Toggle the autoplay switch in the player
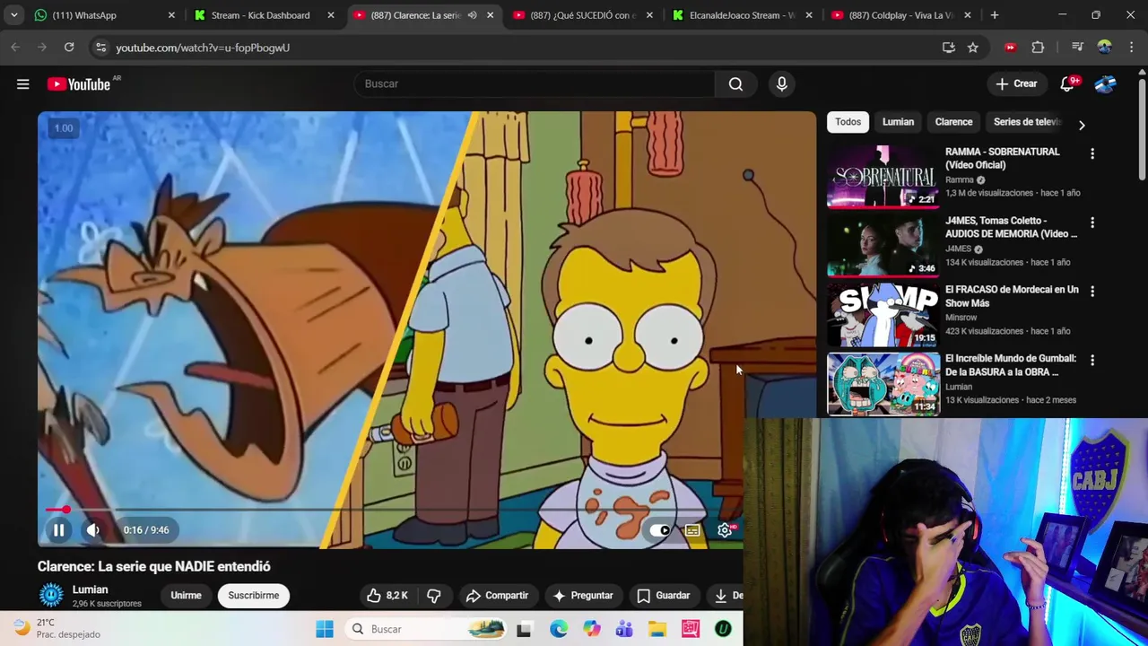This screenshot has width=1148, height=646. [x=660, y=530]
